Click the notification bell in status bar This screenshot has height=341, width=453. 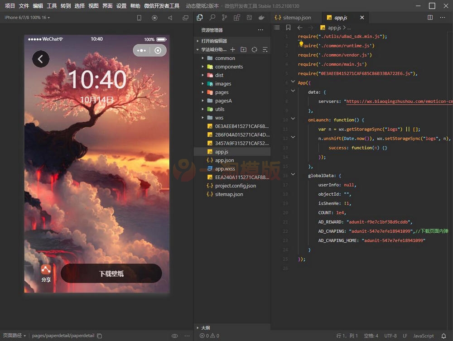pos(444,336)
